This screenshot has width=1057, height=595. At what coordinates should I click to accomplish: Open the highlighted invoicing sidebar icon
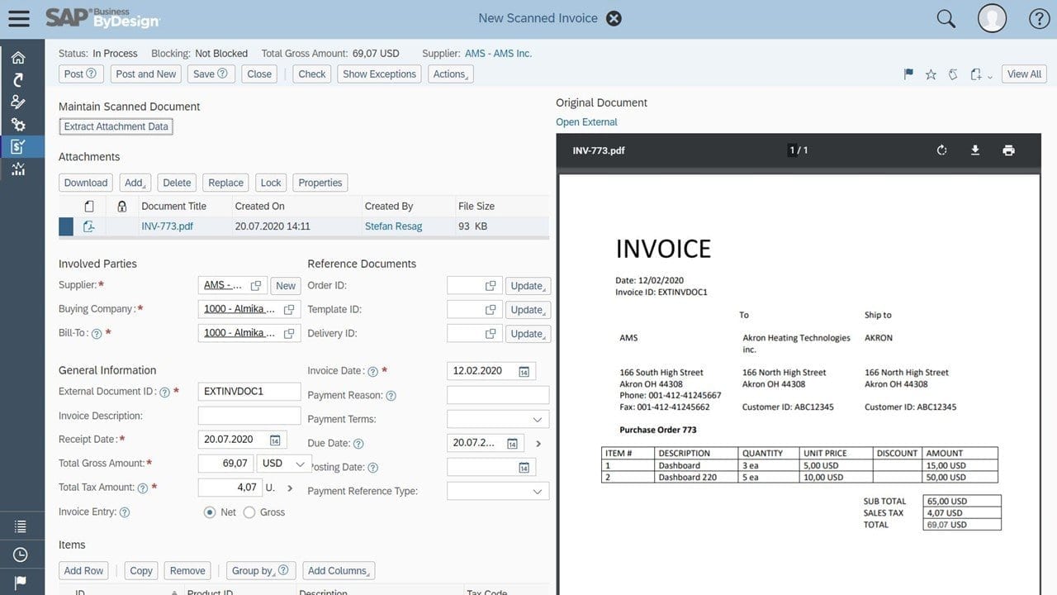(17, 147)
